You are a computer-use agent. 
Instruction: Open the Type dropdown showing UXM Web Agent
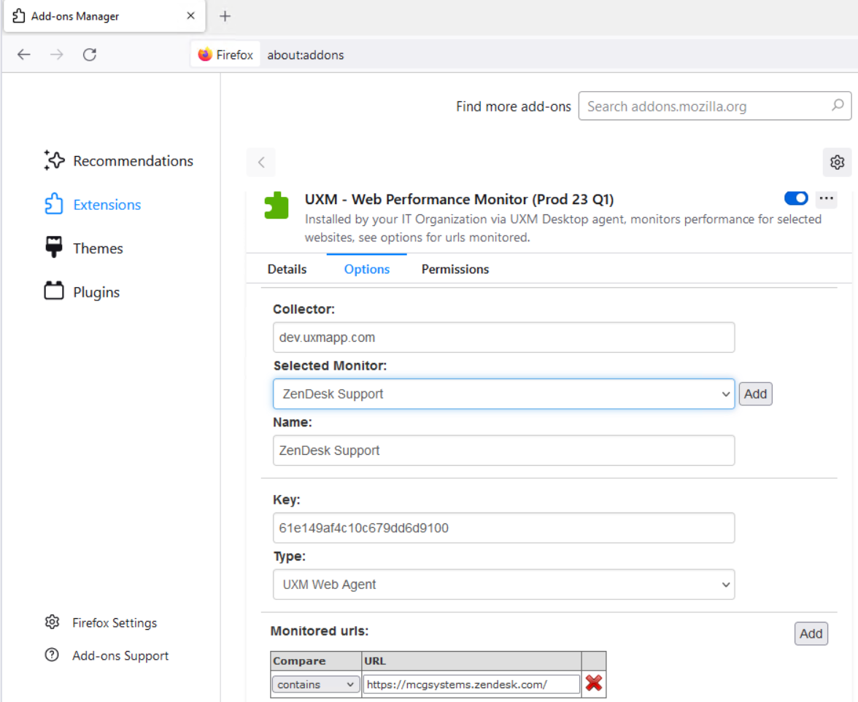point(503,585)
